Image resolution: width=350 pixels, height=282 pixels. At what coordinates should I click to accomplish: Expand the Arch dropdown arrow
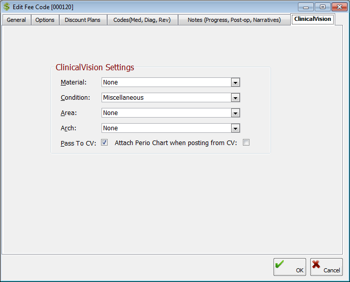click(x=235, y=128)
